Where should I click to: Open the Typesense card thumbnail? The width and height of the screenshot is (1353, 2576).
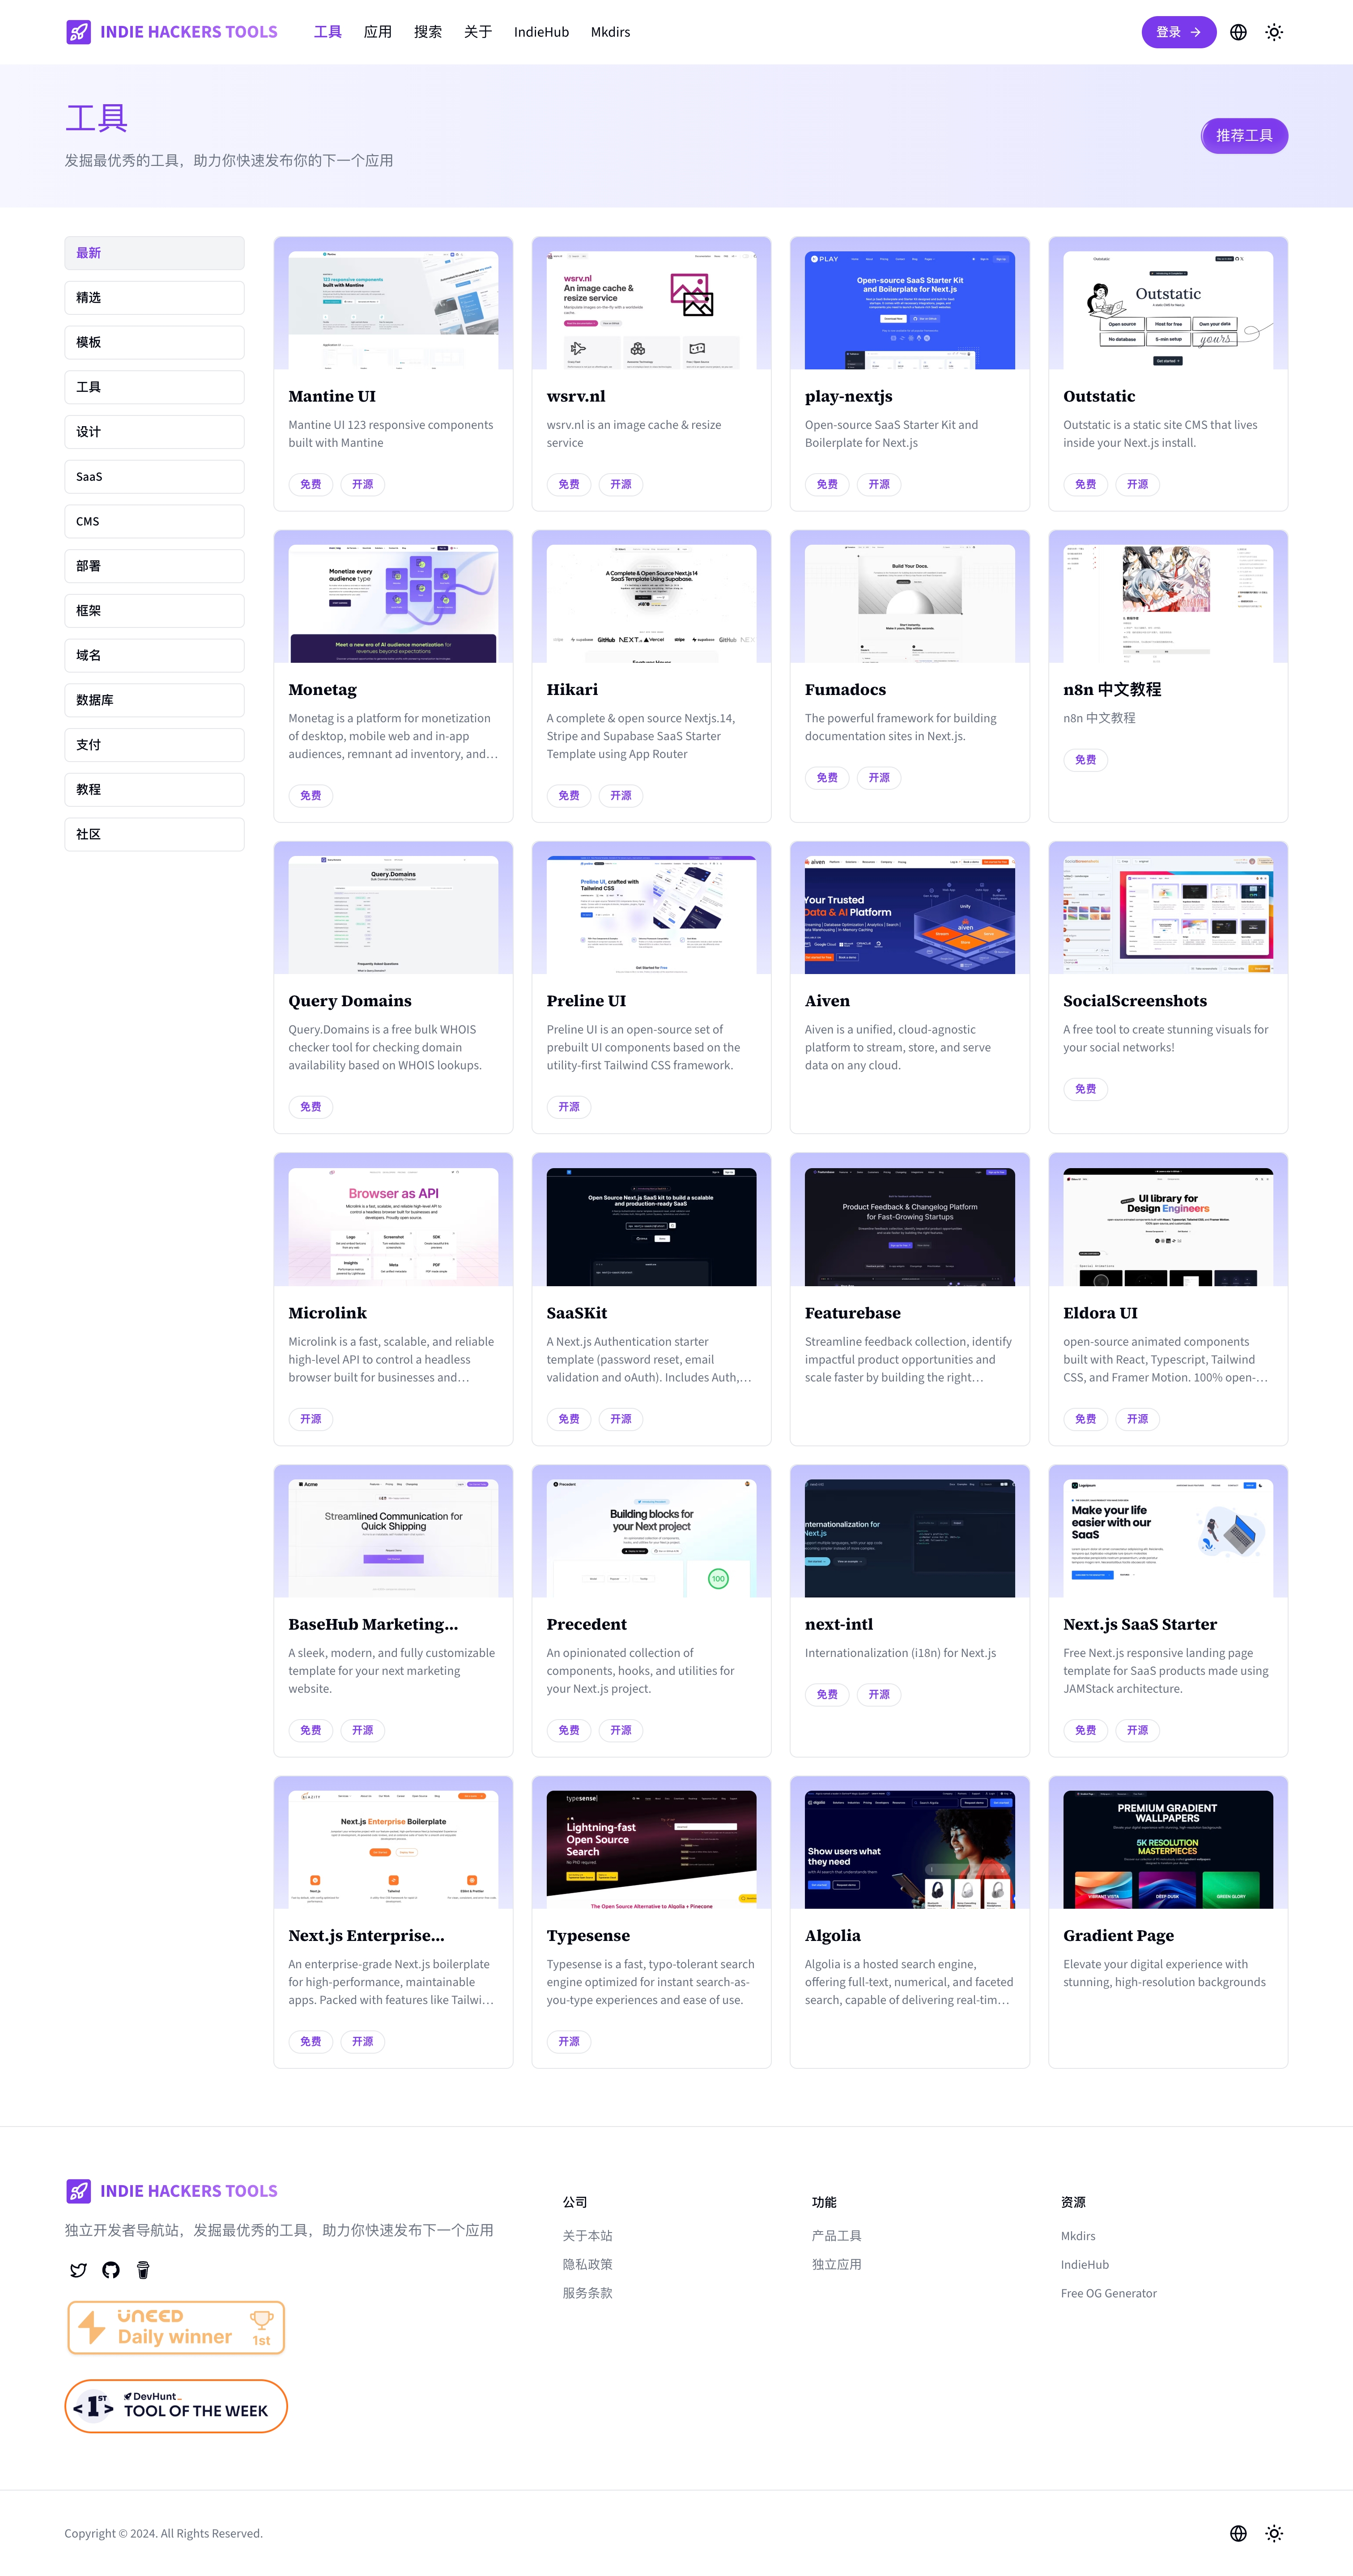(x=651, y=1850)
